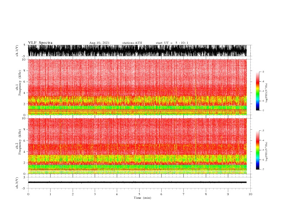282x218 pixels.
Task: Click the "10" kHz tick on the ch.2 frequency axis
Action: tap(24, 118)
